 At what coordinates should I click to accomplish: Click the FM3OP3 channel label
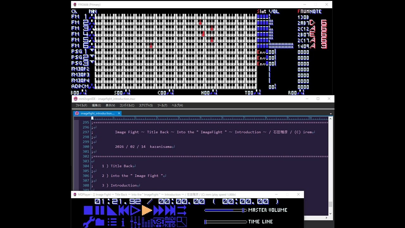80,75
